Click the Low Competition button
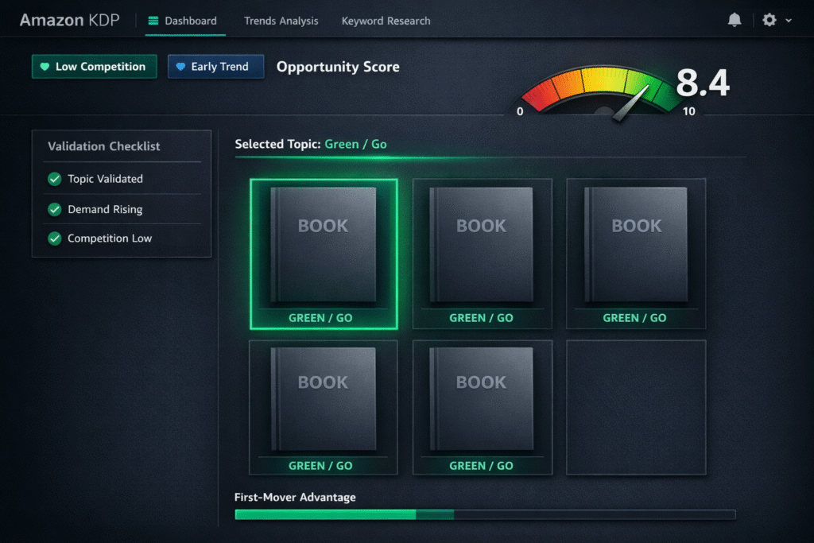 pyautogui.click(x=95, y=67)
